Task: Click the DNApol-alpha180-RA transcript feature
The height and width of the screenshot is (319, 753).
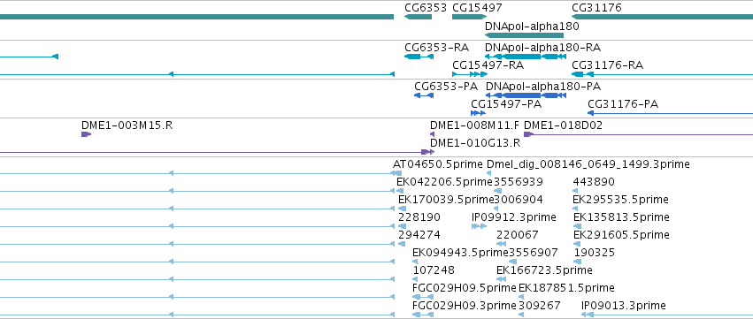Action: click(526, 57)
